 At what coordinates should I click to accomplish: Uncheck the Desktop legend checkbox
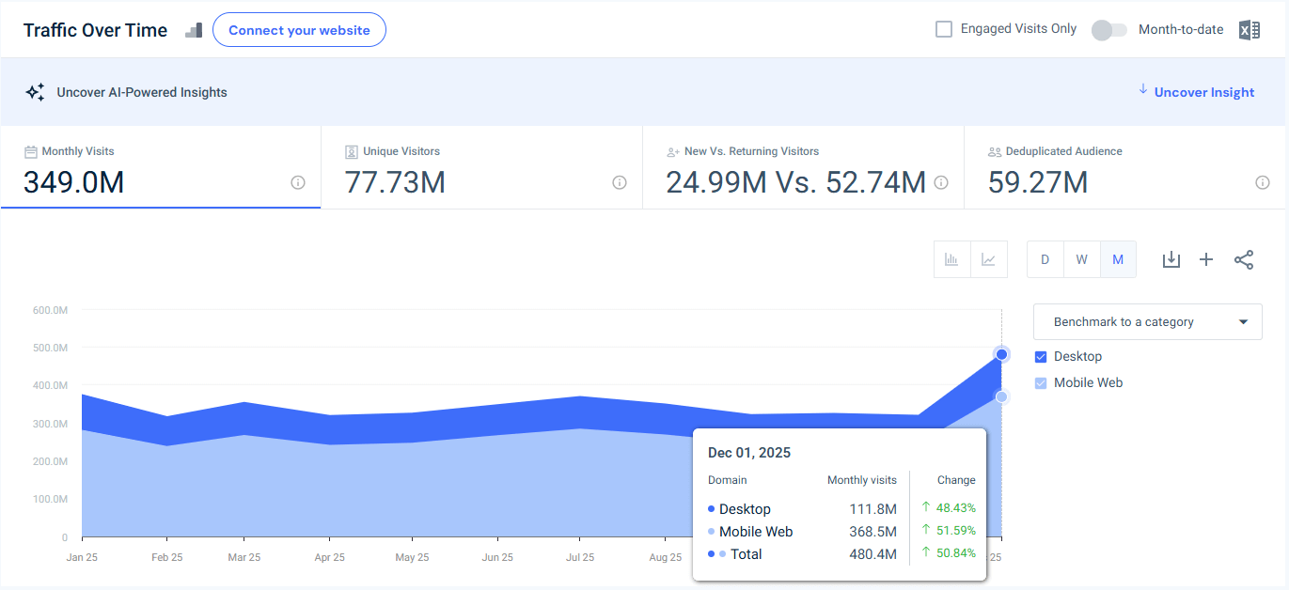(x=1041, y=357)
